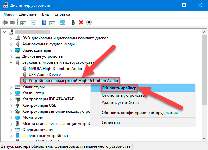Click printer icon beside Очереди печати

coord(18,130)
